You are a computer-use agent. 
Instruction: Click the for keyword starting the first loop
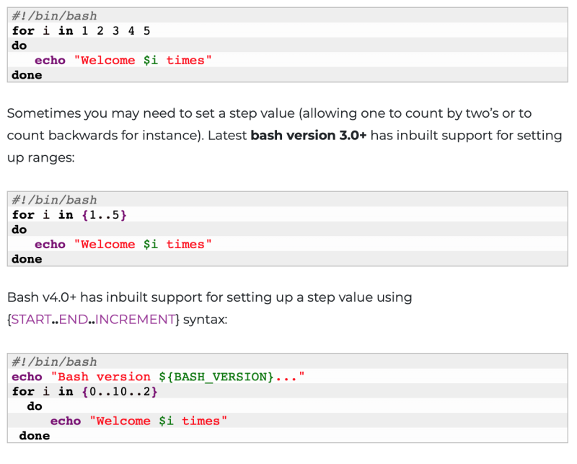[22, 30]
